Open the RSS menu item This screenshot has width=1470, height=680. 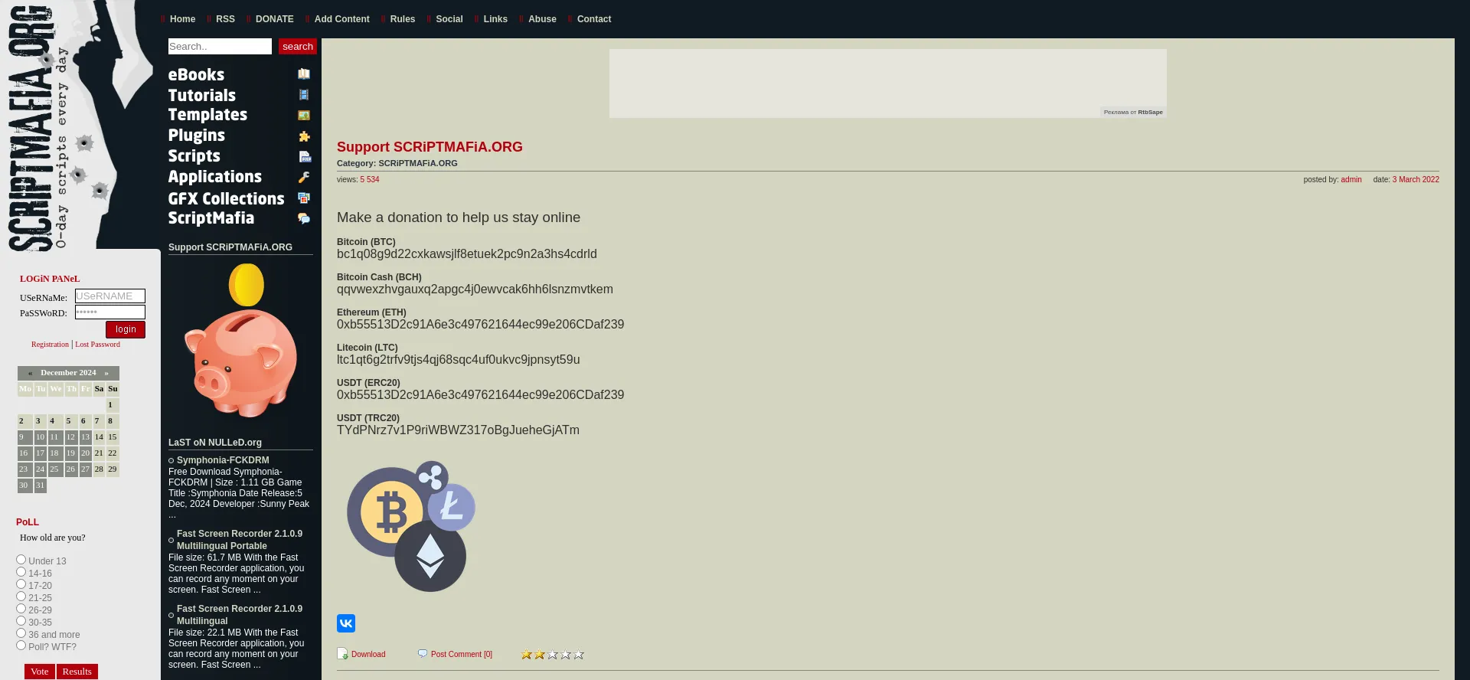tap(225, 19)
